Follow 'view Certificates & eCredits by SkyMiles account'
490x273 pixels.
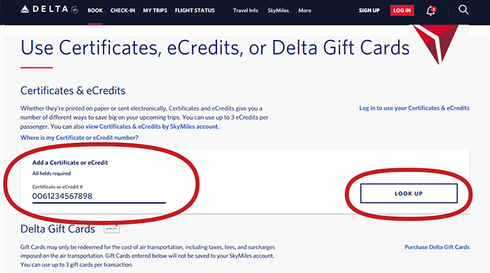click(152, 127)
